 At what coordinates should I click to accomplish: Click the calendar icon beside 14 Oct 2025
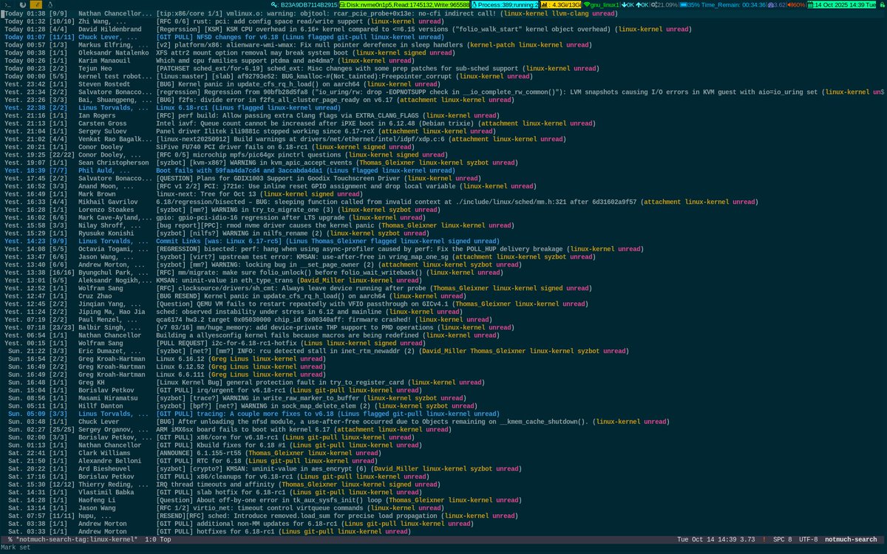810,4
